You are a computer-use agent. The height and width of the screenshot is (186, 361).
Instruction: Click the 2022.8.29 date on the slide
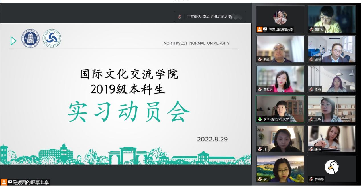click(212, 139)
